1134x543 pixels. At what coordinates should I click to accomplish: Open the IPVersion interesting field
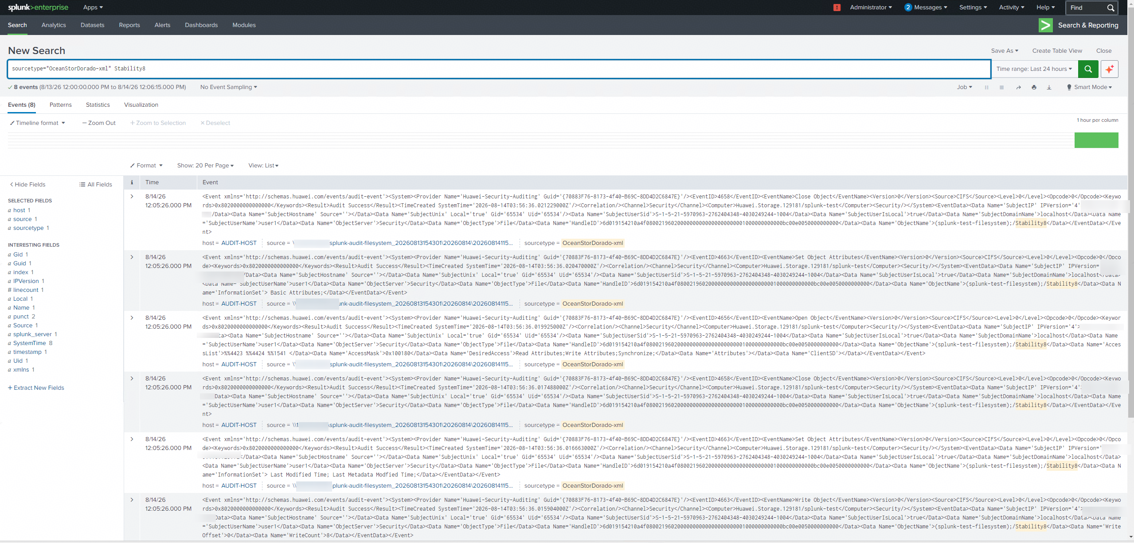pyautogui.click(x=26, y=281)
